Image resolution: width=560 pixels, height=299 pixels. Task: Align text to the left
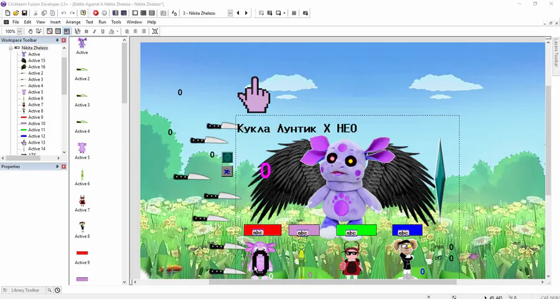(127, 31)
